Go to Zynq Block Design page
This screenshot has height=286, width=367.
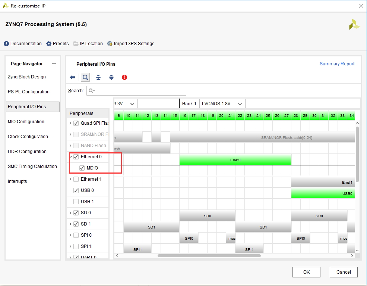[x=27, y=77]
